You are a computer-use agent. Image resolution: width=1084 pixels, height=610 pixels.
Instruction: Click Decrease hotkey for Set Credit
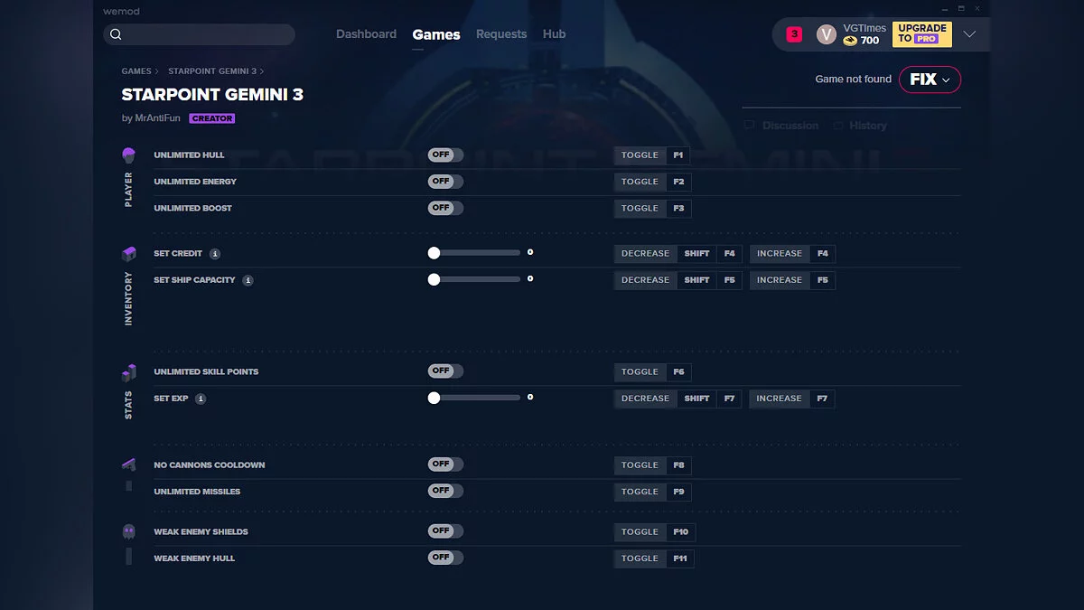pyautogui.click(x=677, y=254)
